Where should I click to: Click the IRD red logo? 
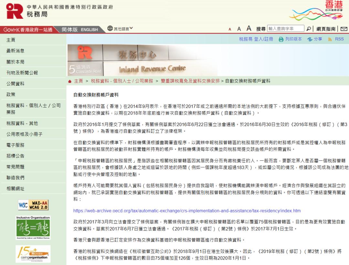(15, 11)
